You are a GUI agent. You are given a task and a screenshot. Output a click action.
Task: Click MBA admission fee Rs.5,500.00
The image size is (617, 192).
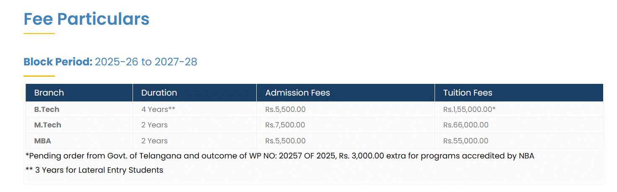285,141
